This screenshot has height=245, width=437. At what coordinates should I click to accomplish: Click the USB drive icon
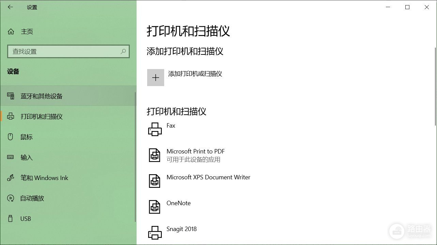(x=10, y=218)
